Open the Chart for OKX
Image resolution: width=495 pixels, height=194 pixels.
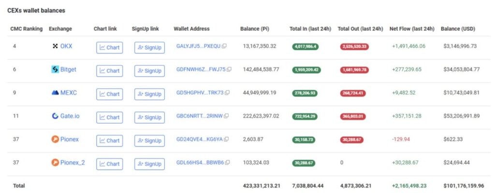pos(109,48)
